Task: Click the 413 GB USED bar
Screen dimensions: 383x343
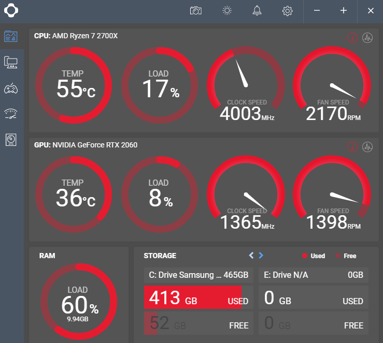Action: point(198,297)
